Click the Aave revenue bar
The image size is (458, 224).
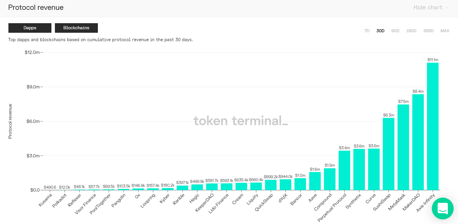coord(315,181)
